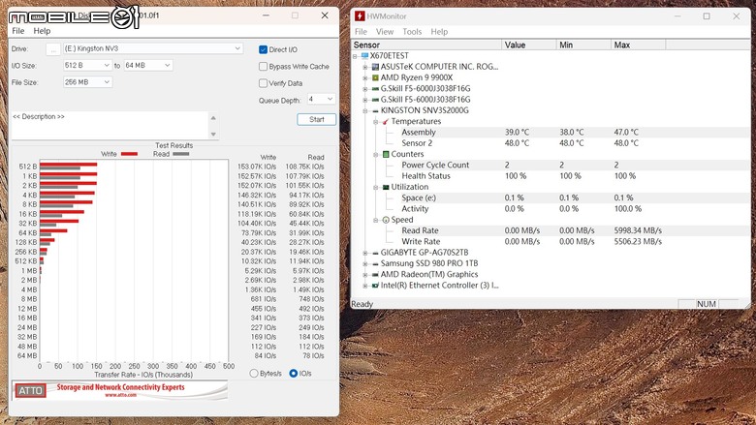The image size is (756, 425).
Task: Open the ATTO Help menu
Action: point(42,31)
